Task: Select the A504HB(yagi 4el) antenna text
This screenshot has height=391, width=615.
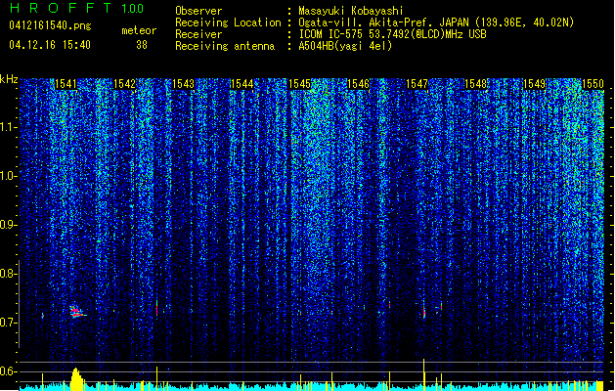Action: 345,46
